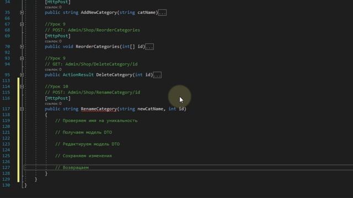Click the catName parameter in AddNewCategory
This screenshot has height=198, width=353.
(147, 13)
